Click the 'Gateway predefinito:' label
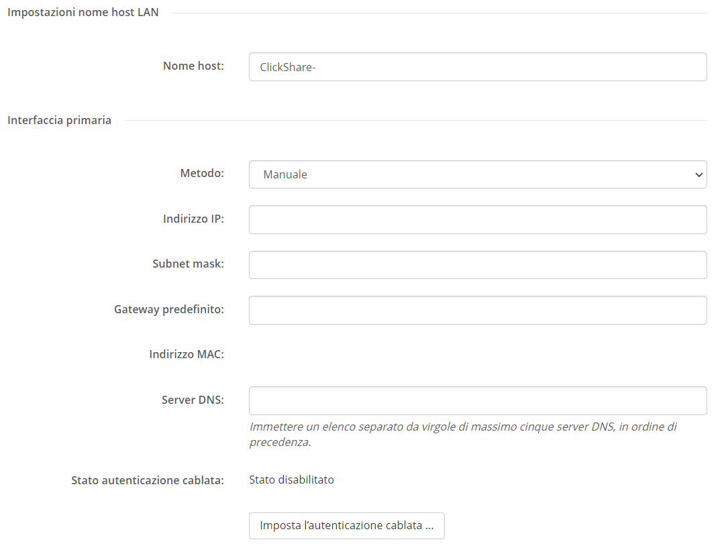 tap(169, 309)
